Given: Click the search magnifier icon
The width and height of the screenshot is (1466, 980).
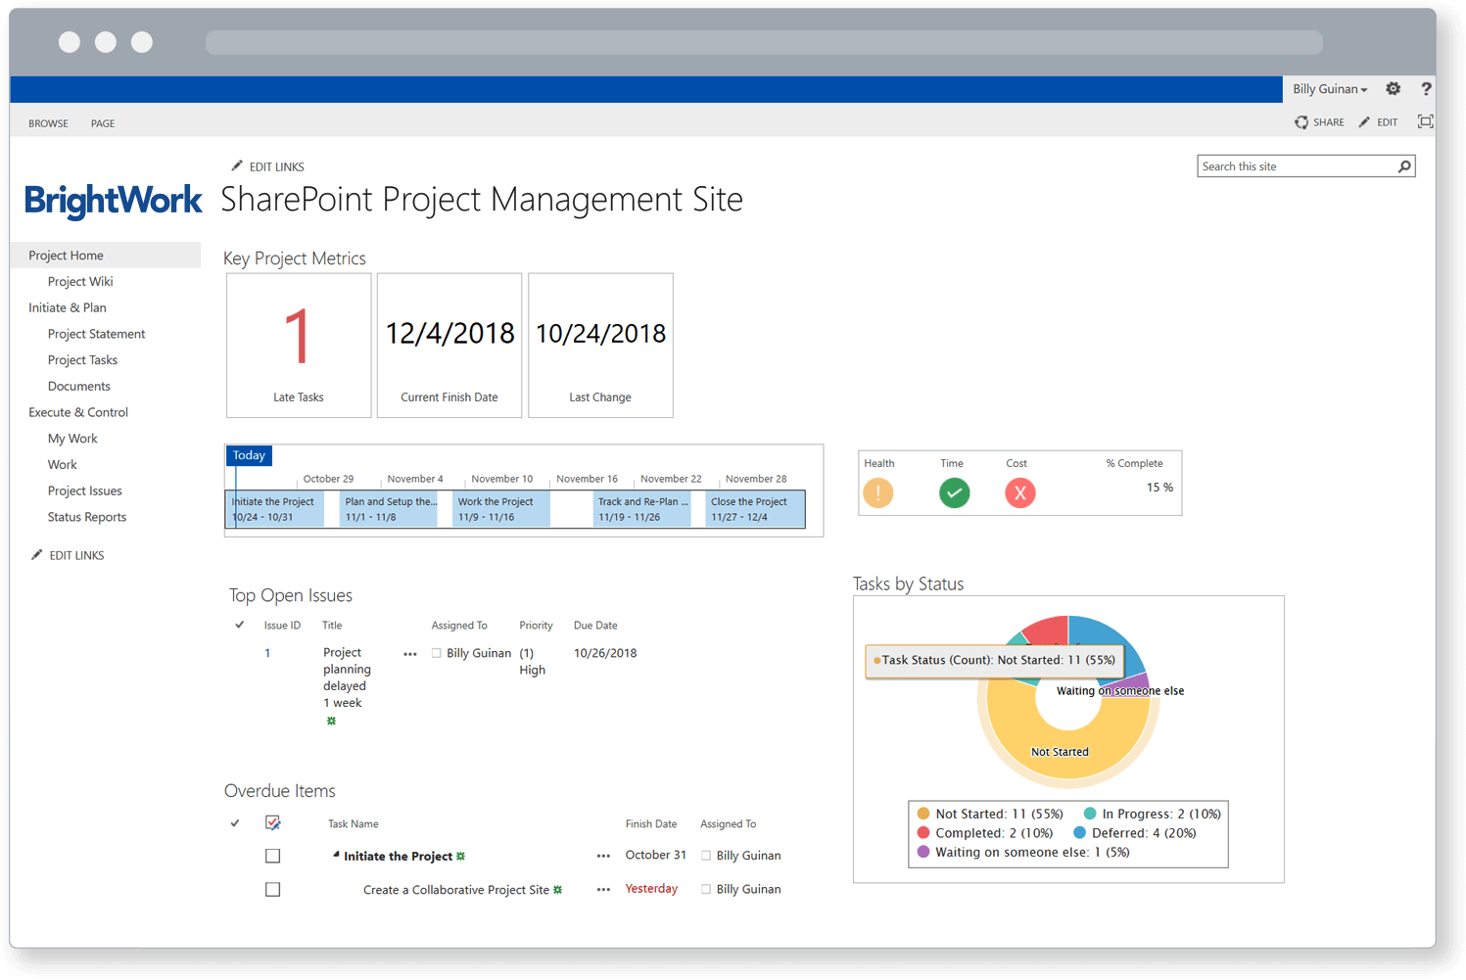Looking at the screenshot, I should coord(1404,166).
